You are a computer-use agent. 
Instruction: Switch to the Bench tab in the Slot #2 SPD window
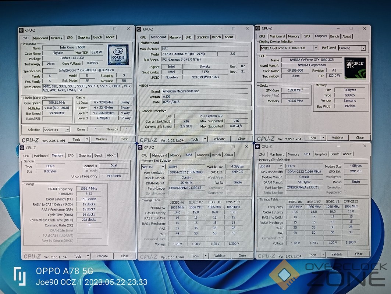(x=216, y=155)
